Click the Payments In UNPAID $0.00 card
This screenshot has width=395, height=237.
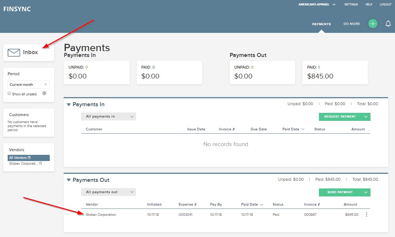[97, 73]
